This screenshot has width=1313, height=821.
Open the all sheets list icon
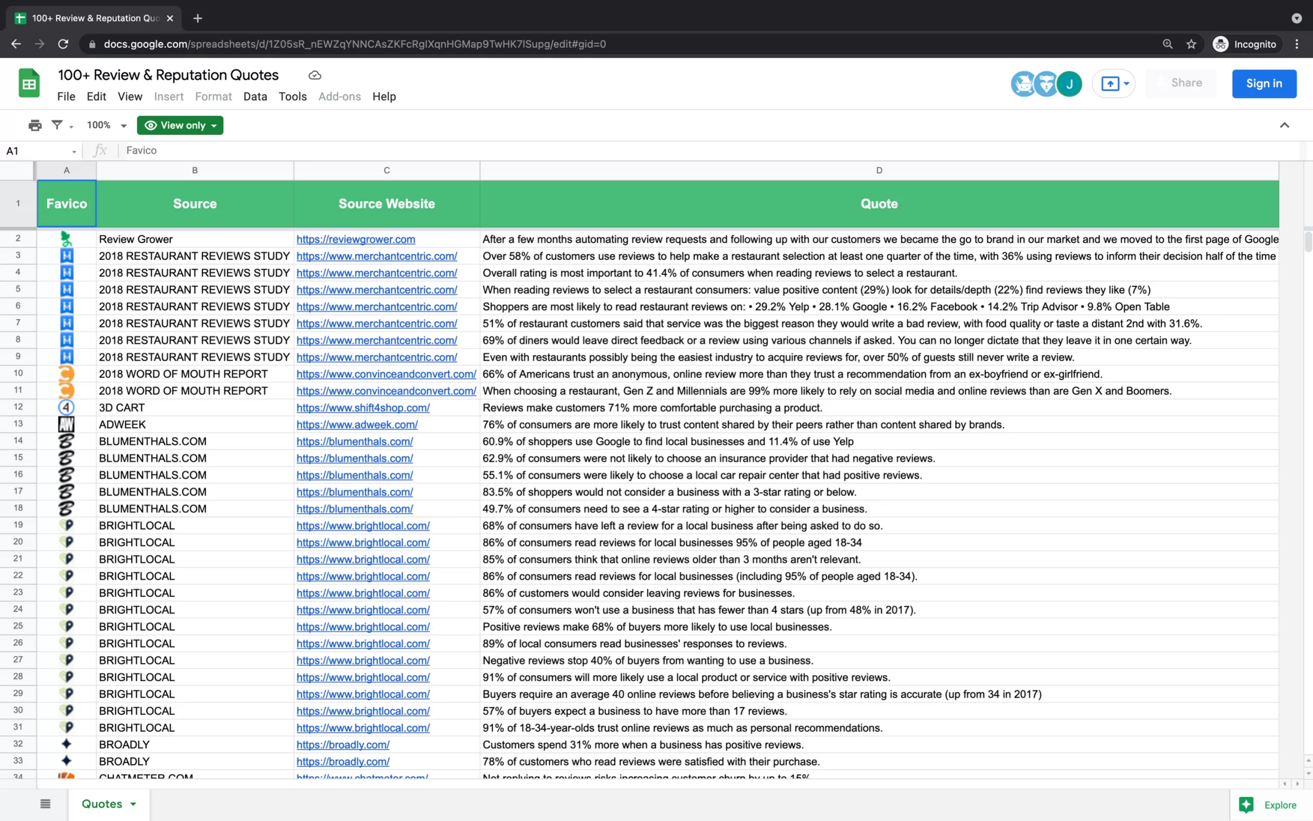point(45,804)
